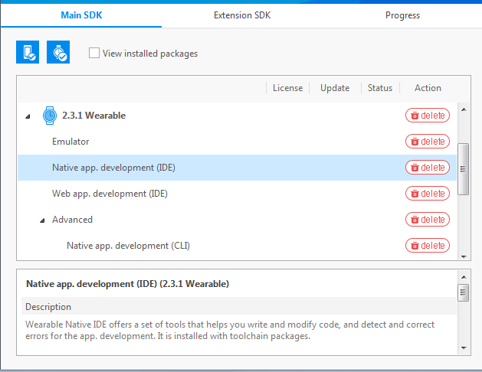Delete the Emulator package
This screenshot has width=482, height=372.
(x=427, y=142)
